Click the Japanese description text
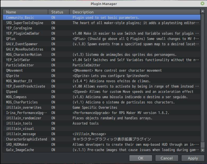 click(112, 139)
